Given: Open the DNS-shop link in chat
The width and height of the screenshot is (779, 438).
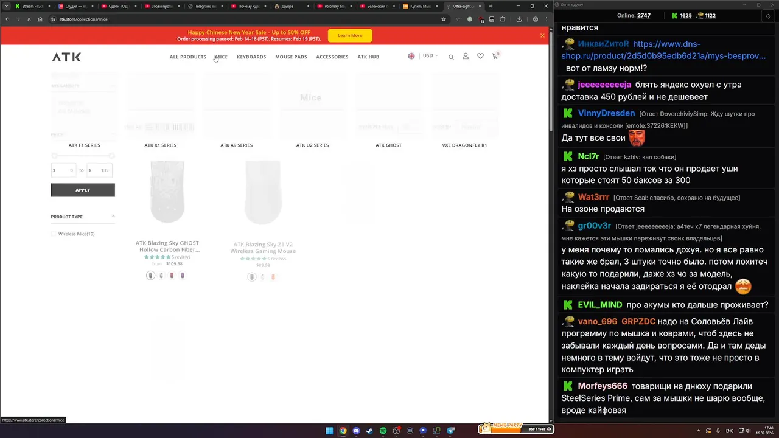Looking at the screenshot, I should pos(663,50).
